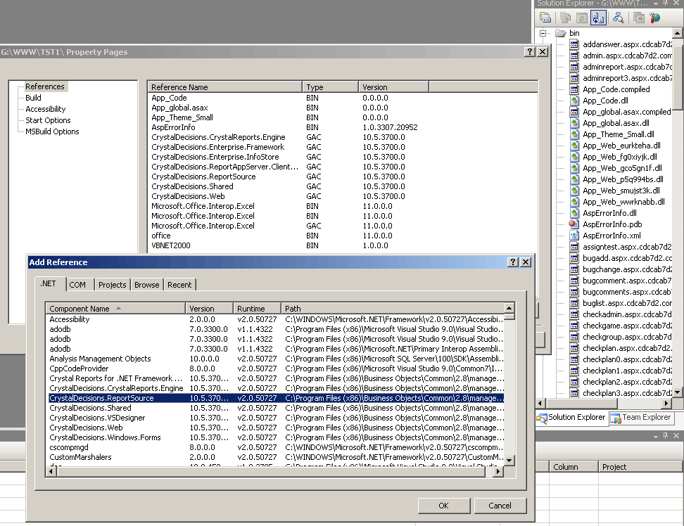Viewport: 684px width, 526px height.
Task: Click the Add Reference horizontal scroll-left arrow
Action: click(51, 471)
